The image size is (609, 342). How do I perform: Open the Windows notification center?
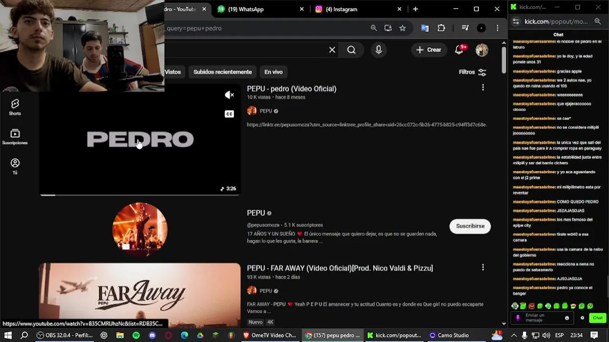(594, 335)
